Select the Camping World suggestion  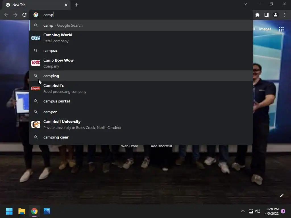tap(141, 38)
